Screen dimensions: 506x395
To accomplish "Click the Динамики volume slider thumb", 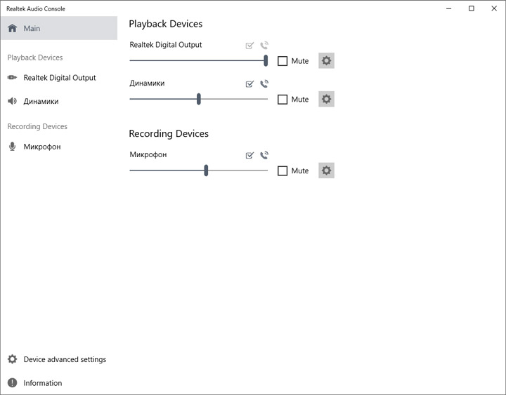I will click(x=199, y=99).
